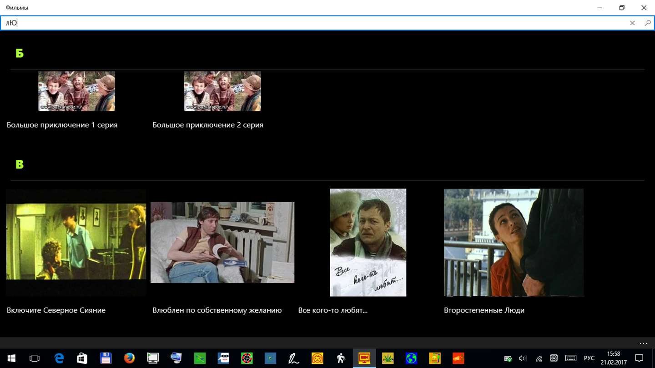
Task: Click the green leaf taskbar icon
Action: point(388,358)
